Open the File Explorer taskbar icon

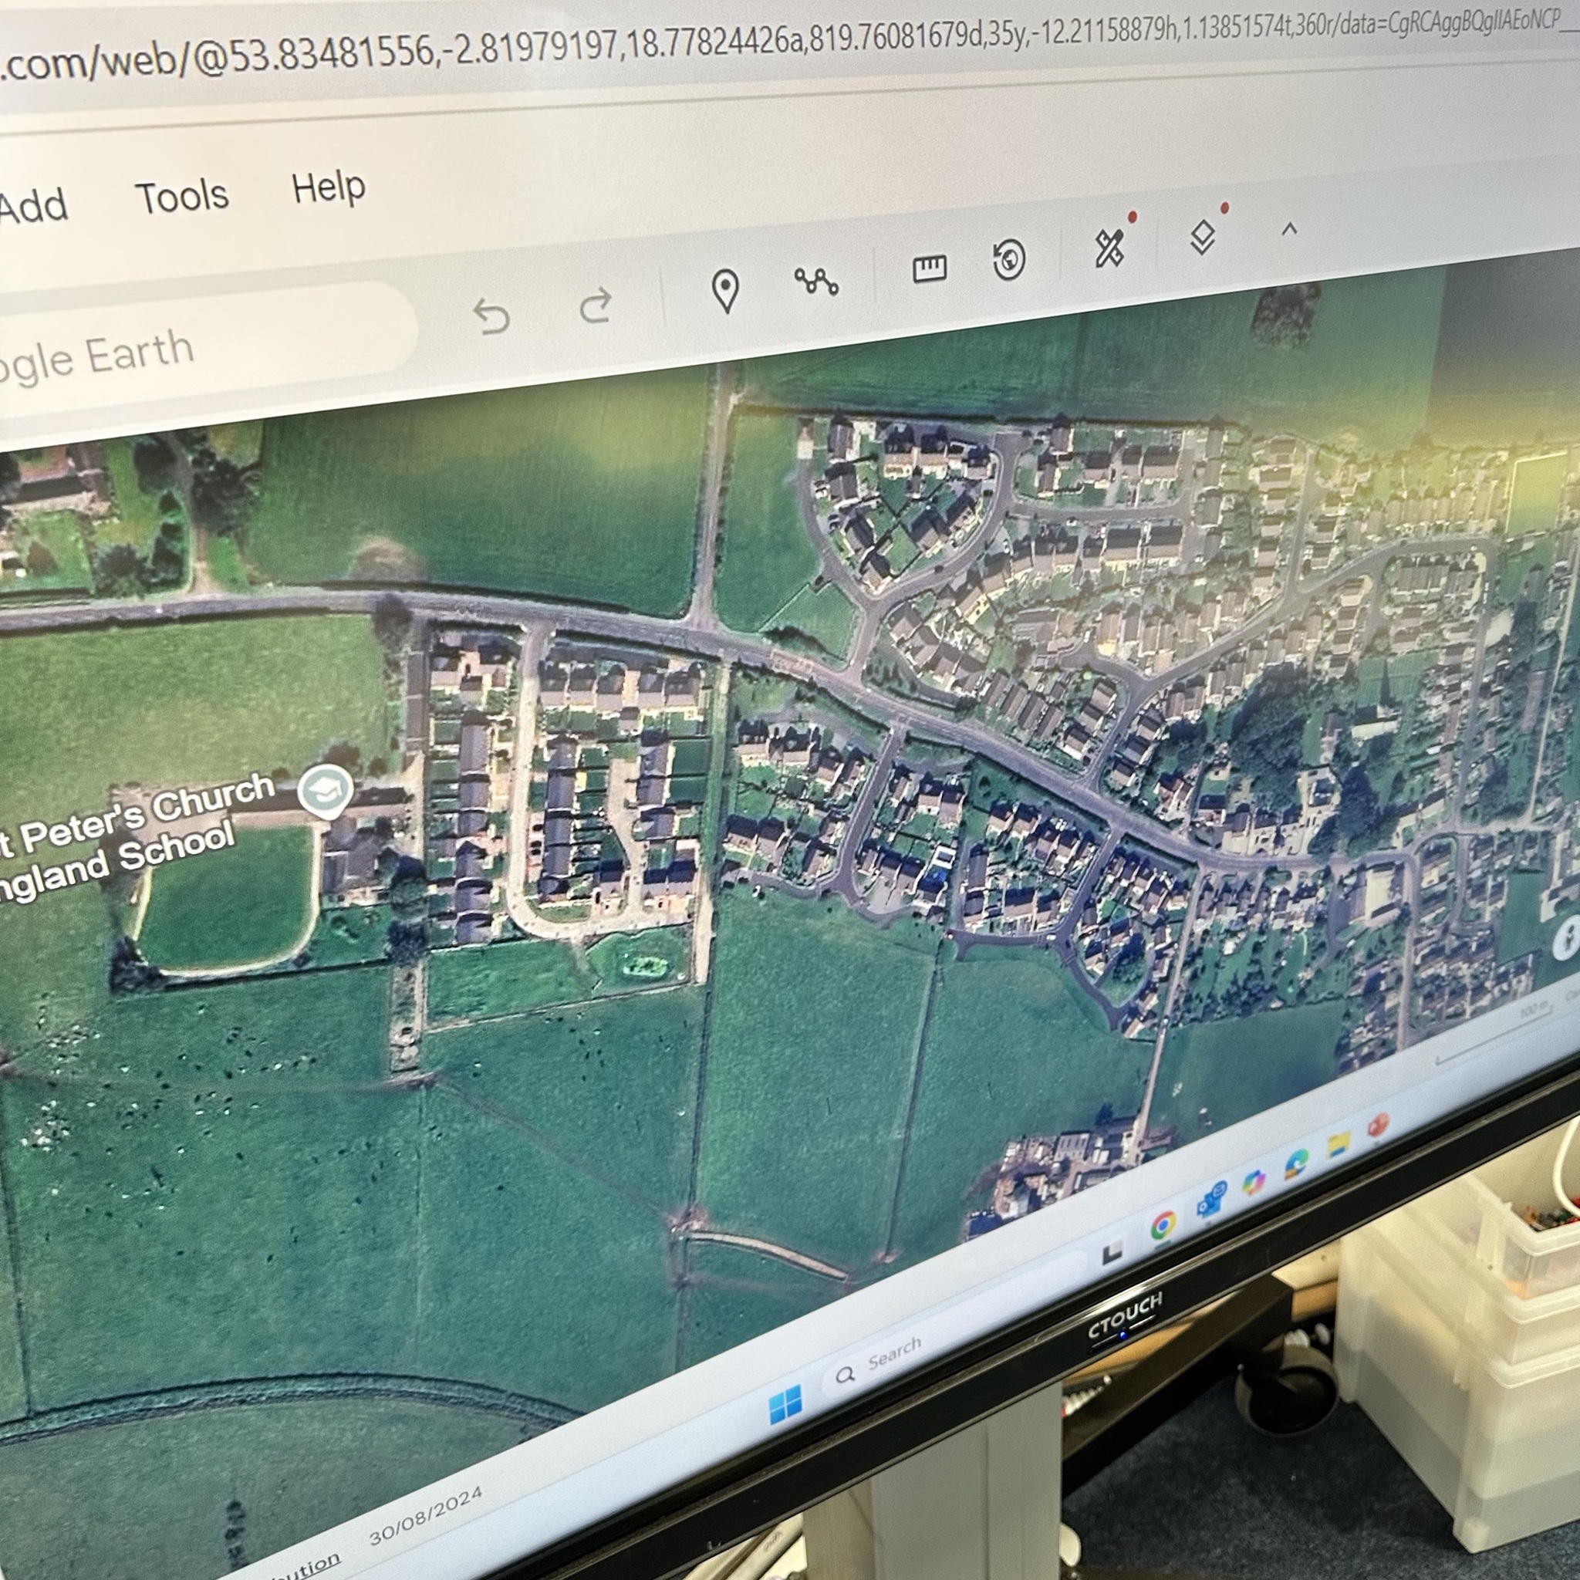[x=1338, y=1145]
